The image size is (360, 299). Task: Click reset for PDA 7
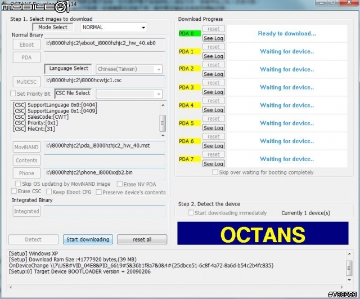click(x=214, y=154)
